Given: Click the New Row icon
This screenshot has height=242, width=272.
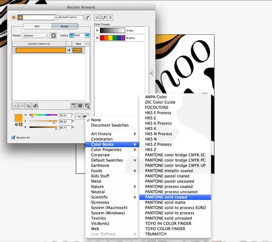Looking at the screenshot, I should point(35,106).
